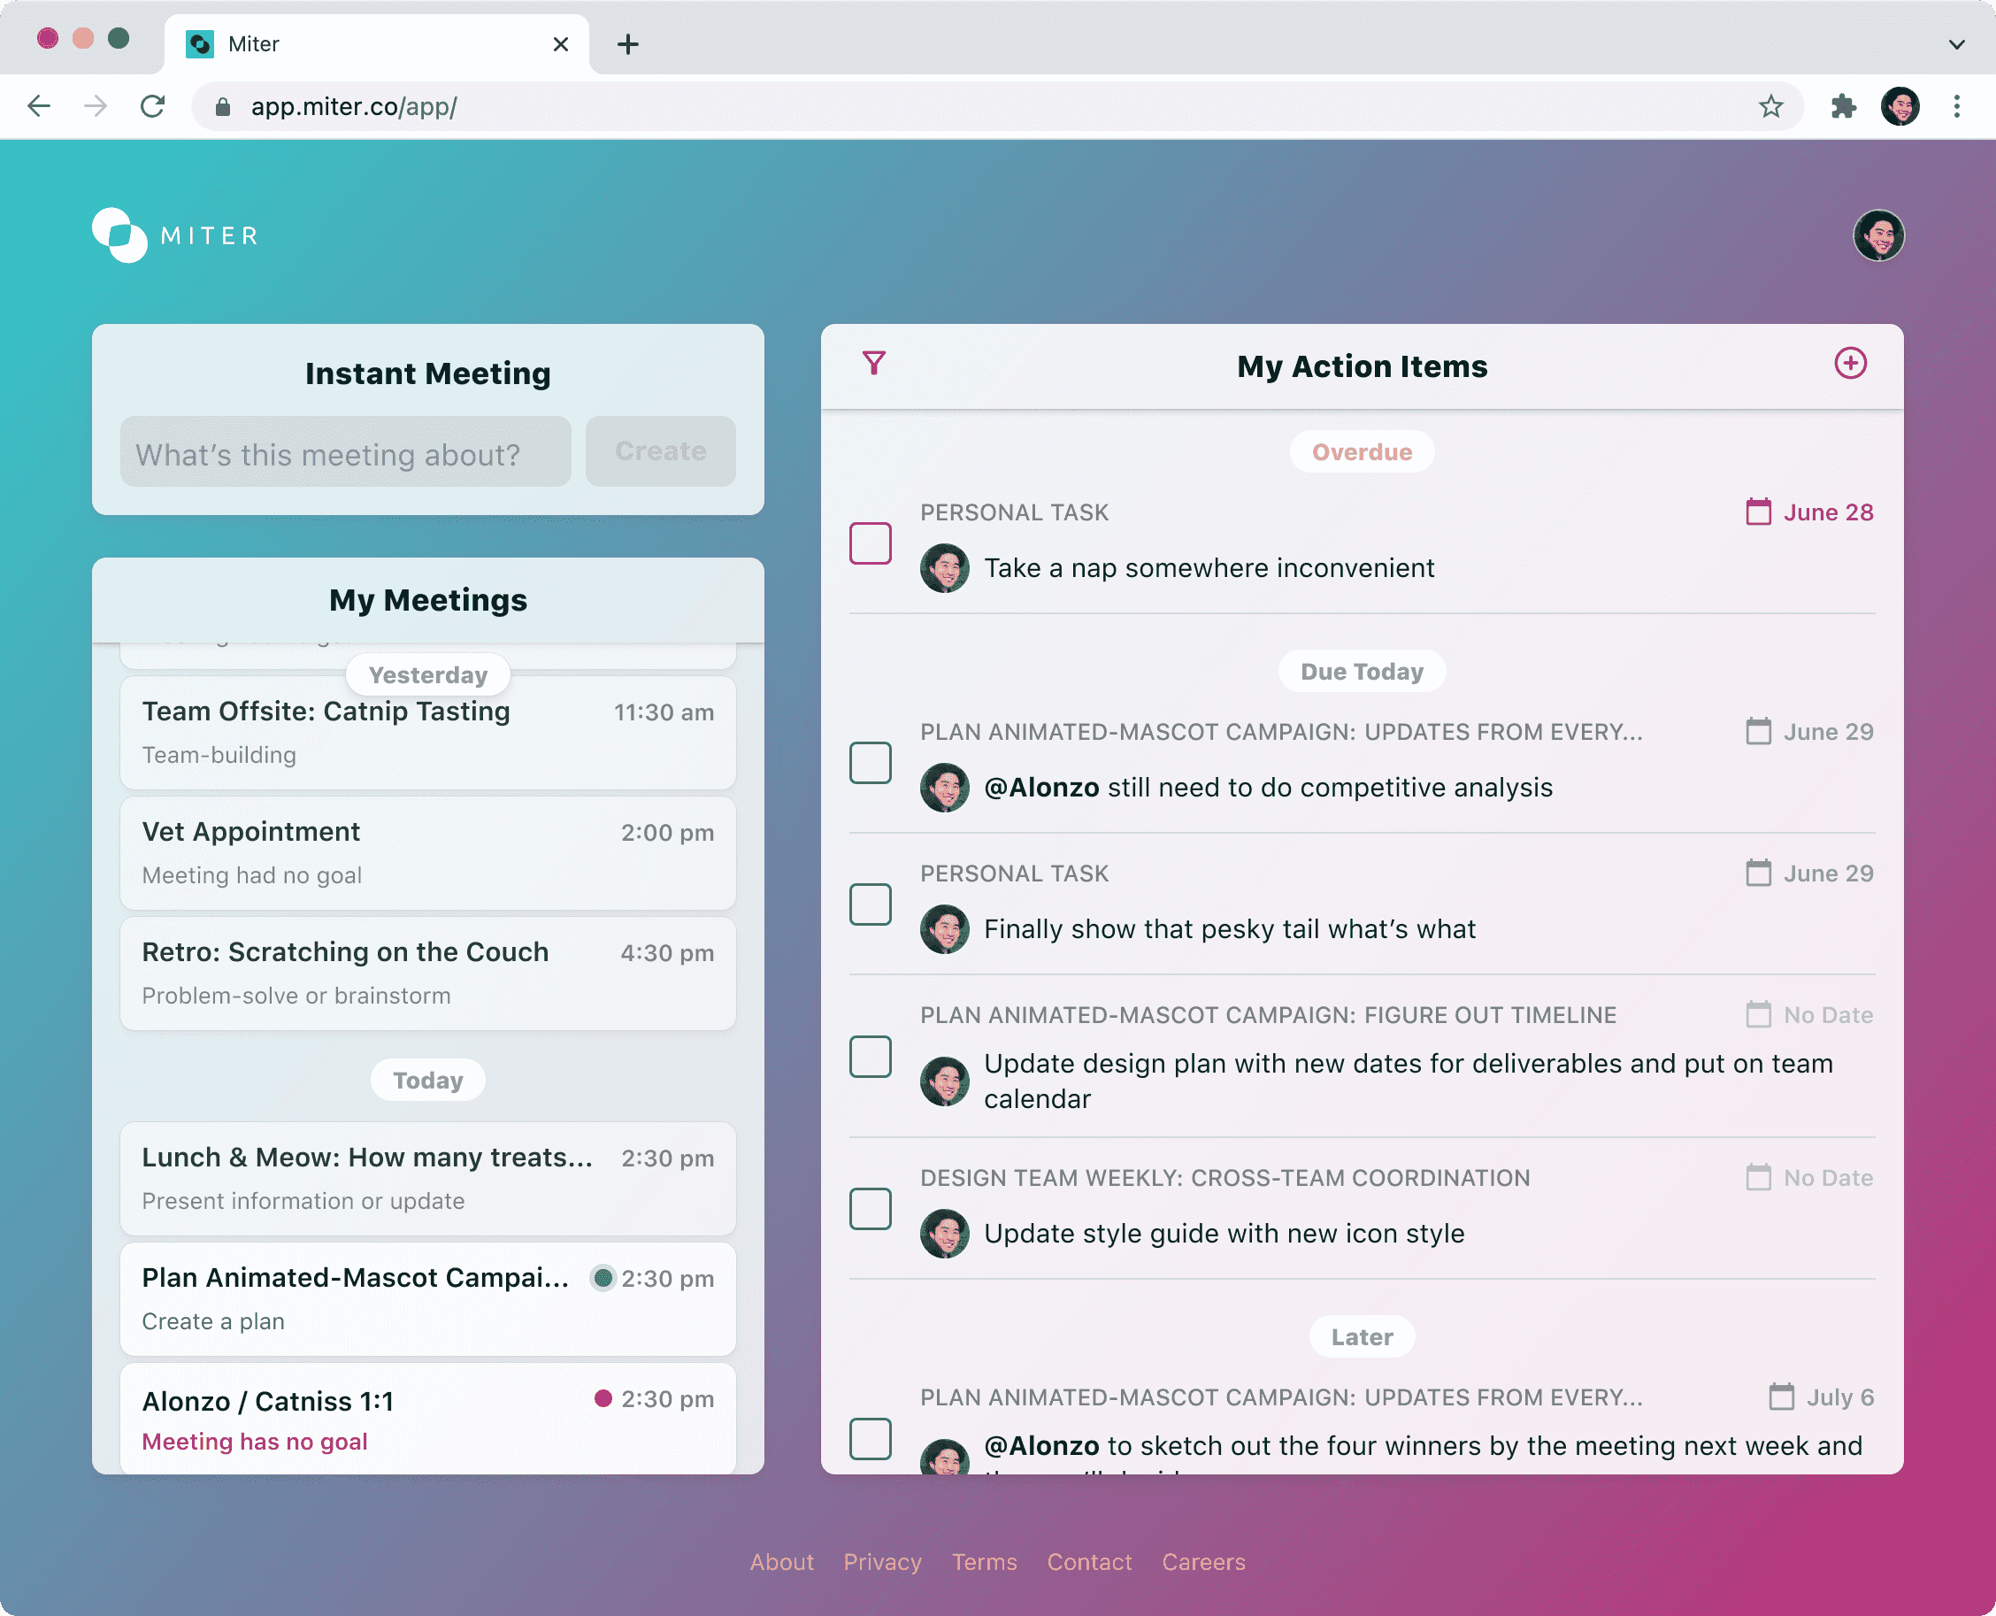The image size is (1996, 1616).
Task: Reload the current page
Action: coord(154,106)
